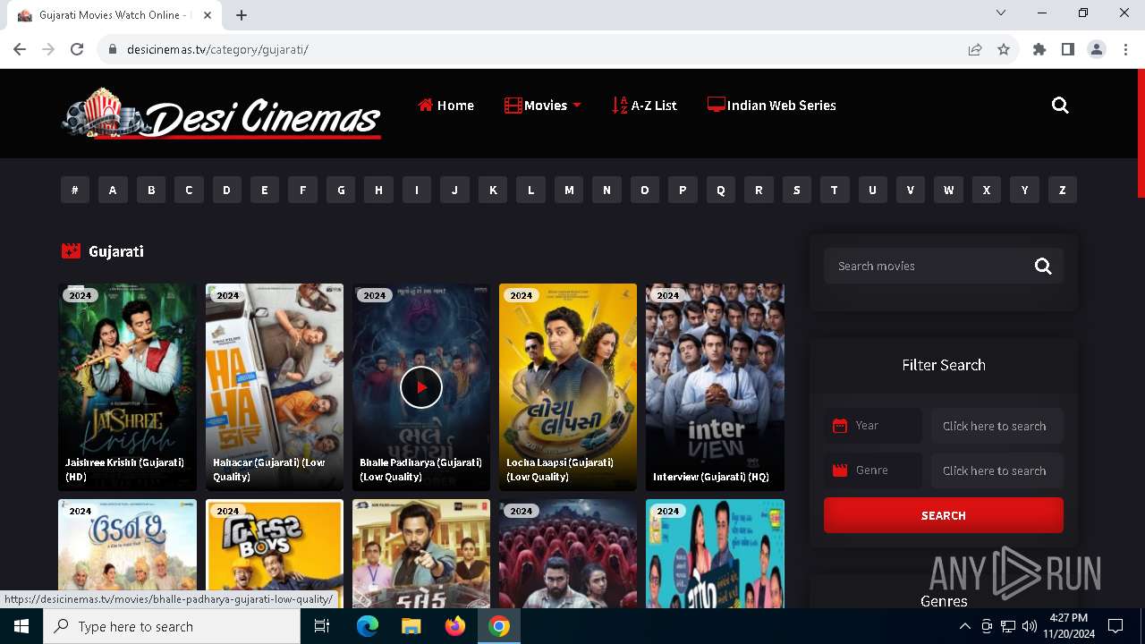This screenshot has height=644, width=1145.
Task: Launch Firefox from the taskbar
Action: [x=455, y=626]
